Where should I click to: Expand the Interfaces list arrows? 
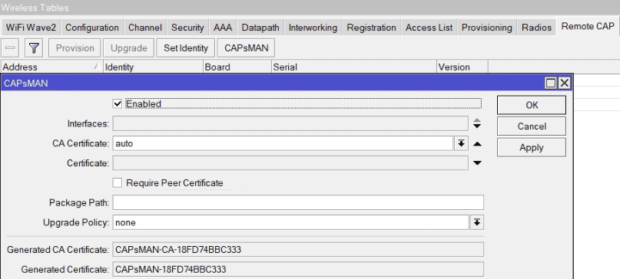477,123
